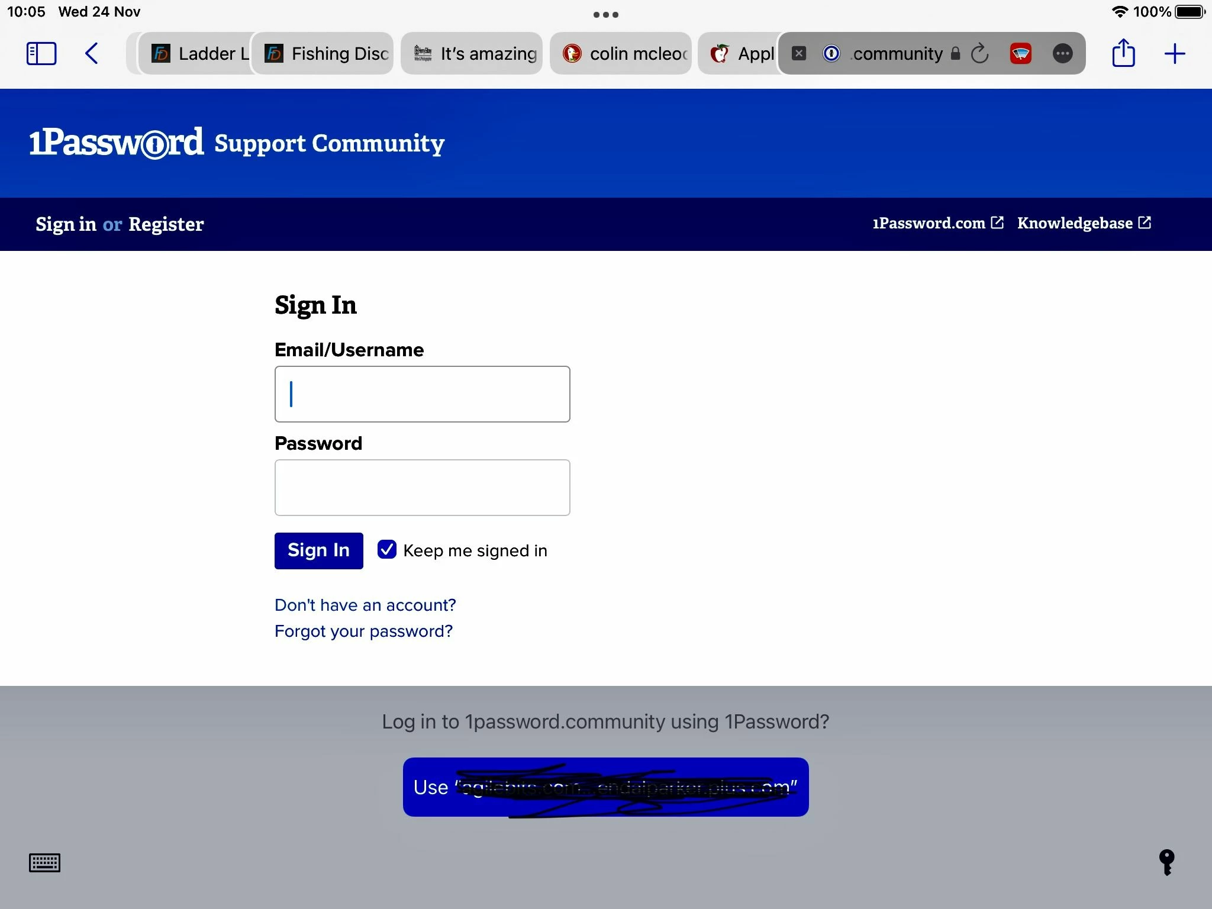Click Sign in in the nav bar
This screenshot has height=909, width=1212.
pos(66,224)
